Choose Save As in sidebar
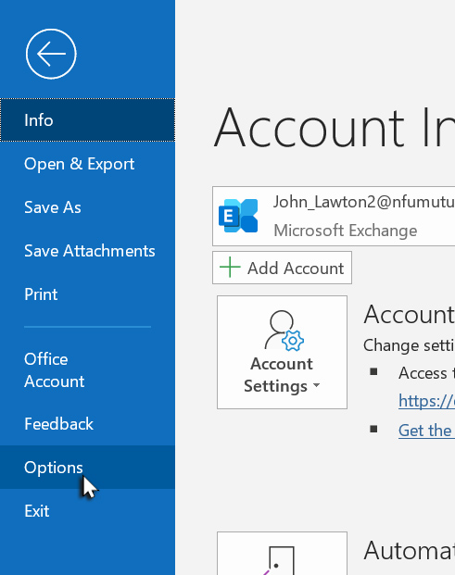Viewport: 455px width, 575px height. (87, 207)
